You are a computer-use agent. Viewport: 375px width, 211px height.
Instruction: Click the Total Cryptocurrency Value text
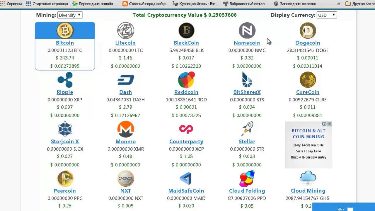click(x=185, y=15)
